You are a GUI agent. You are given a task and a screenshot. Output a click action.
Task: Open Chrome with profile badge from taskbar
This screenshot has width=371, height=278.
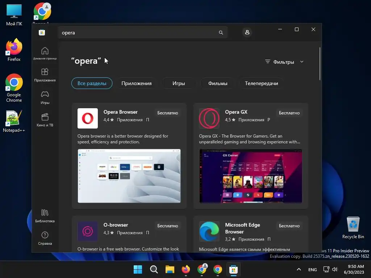tap(201, 269)
